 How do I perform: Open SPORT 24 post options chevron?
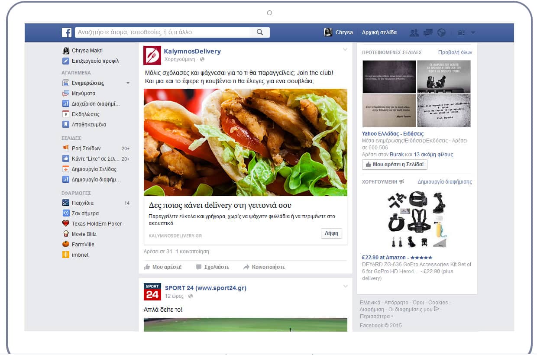pos(345,286)
